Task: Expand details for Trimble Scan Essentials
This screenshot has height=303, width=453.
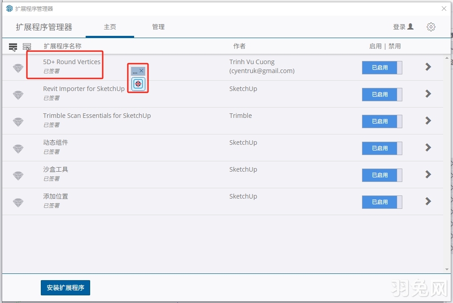Action: coord(428,121)
